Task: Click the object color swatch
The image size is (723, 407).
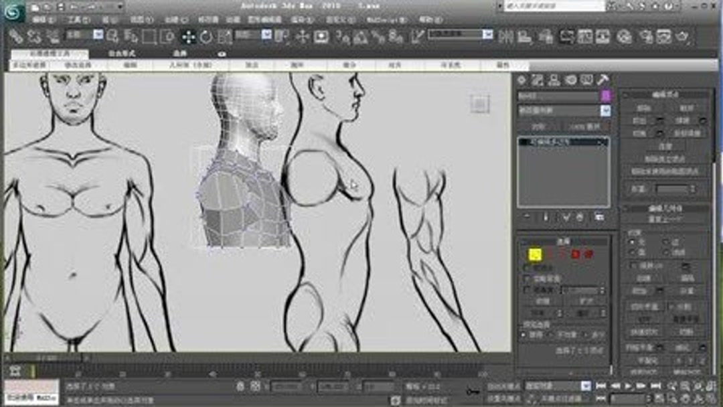Action: [x=606, y=97]
